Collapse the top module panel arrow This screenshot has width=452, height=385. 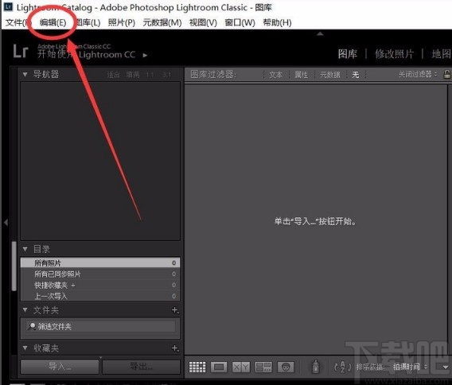coord(320,33)
